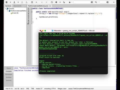The image size is (120, 90).
Task: Close the TestConcatenateMethods.java tab
Action: [50, 6]
